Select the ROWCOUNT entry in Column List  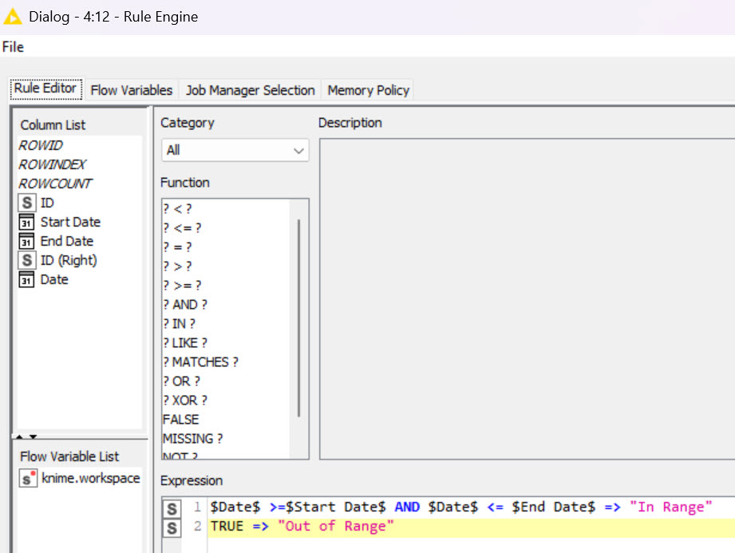click(55, 184)
